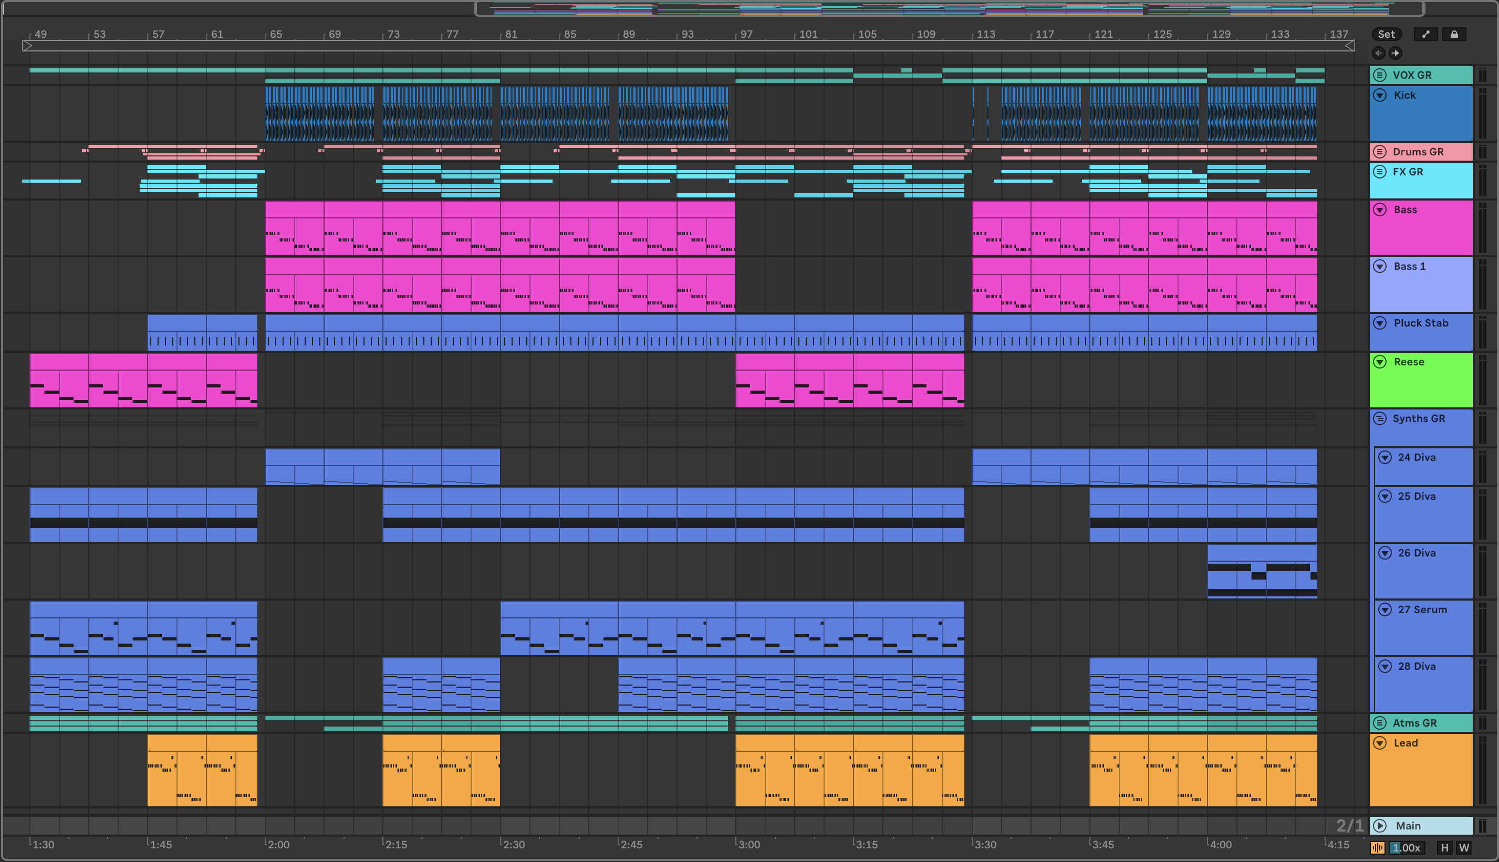Toggle Optimize Arrangement Width W button
1499x862 pixels.
click(x=1464, y=848)
